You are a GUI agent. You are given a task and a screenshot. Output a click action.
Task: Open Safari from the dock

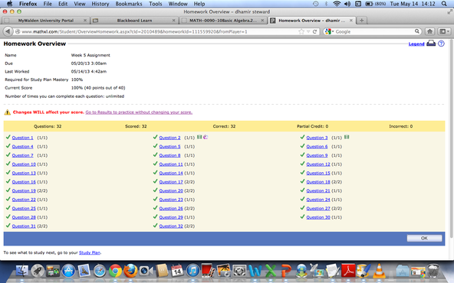click(100, 271)
